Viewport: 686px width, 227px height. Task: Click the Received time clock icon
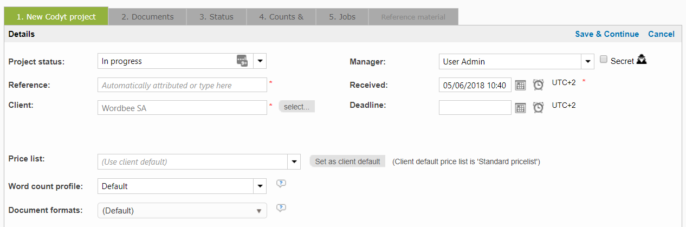tap(538, 85)
